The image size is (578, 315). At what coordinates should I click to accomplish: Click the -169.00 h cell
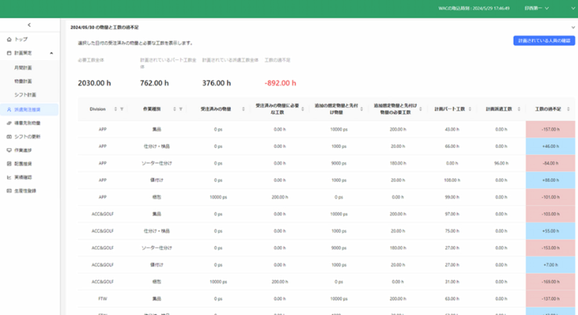click(550, 282)
